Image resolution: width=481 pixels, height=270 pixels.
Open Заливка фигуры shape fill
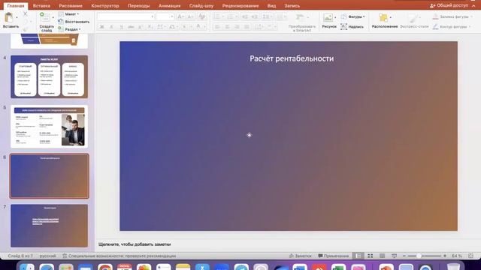(x=452, y=16)
